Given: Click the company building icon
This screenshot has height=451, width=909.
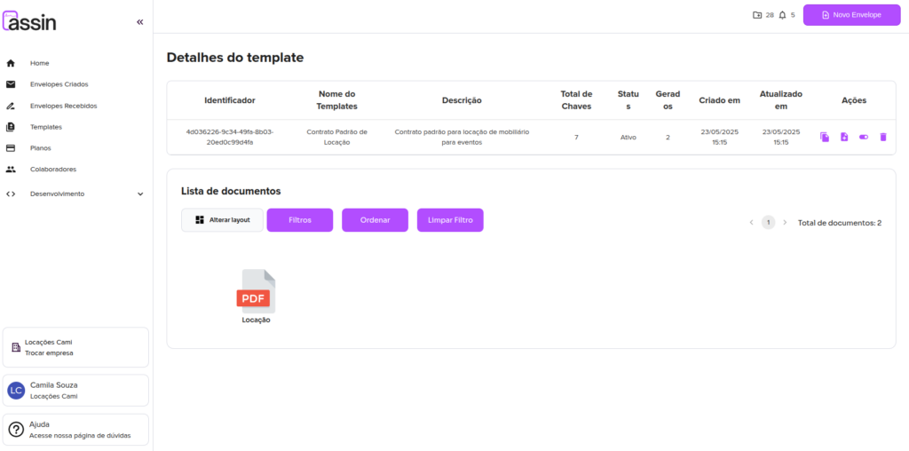Looking at the screenshot, I should [x=16, y=347].
